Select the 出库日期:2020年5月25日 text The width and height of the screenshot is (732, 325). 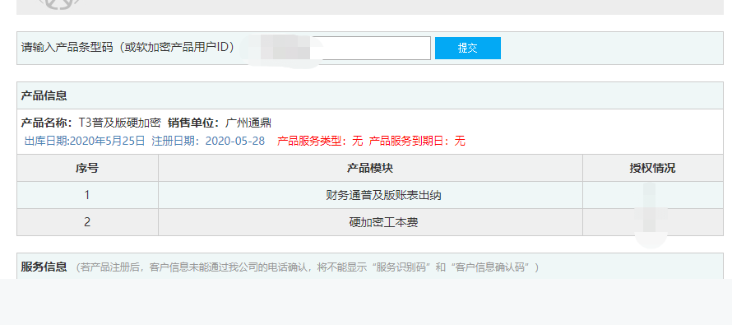(x=85, y=141)
